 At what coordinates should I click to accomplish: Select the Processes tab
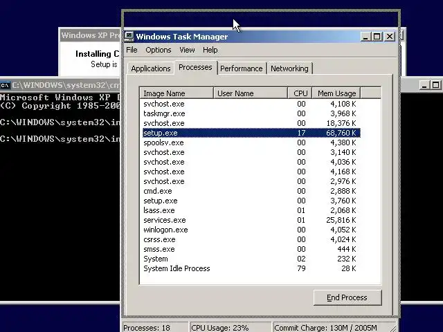click(195, 68)
